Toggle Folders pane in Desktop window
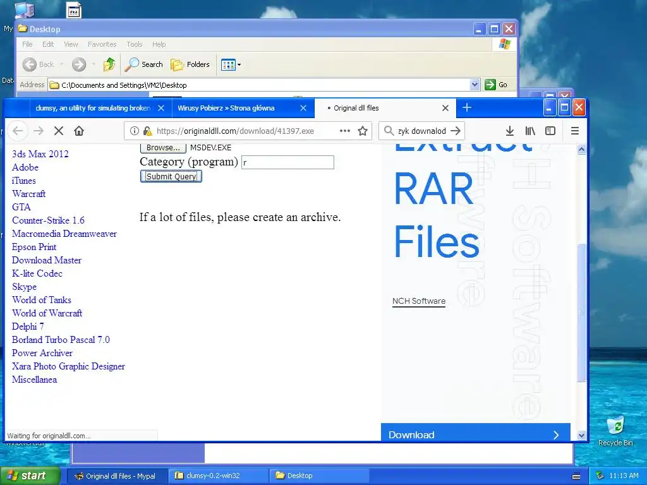Screen dimensions: 647x485 pyautogui.click(x=190, y=64)
